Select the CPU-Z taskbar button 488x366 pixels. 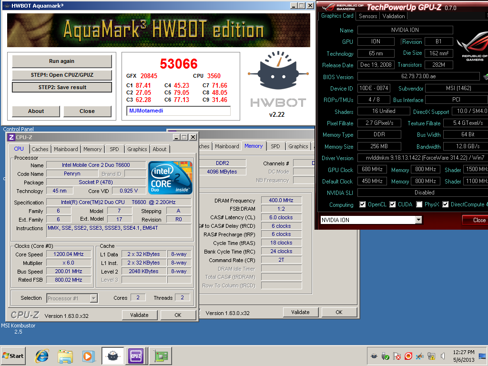point(136,356)
